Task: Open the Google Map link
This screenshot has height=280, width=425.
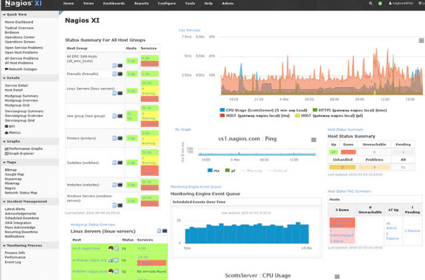Action: click(x=14, y=174)
